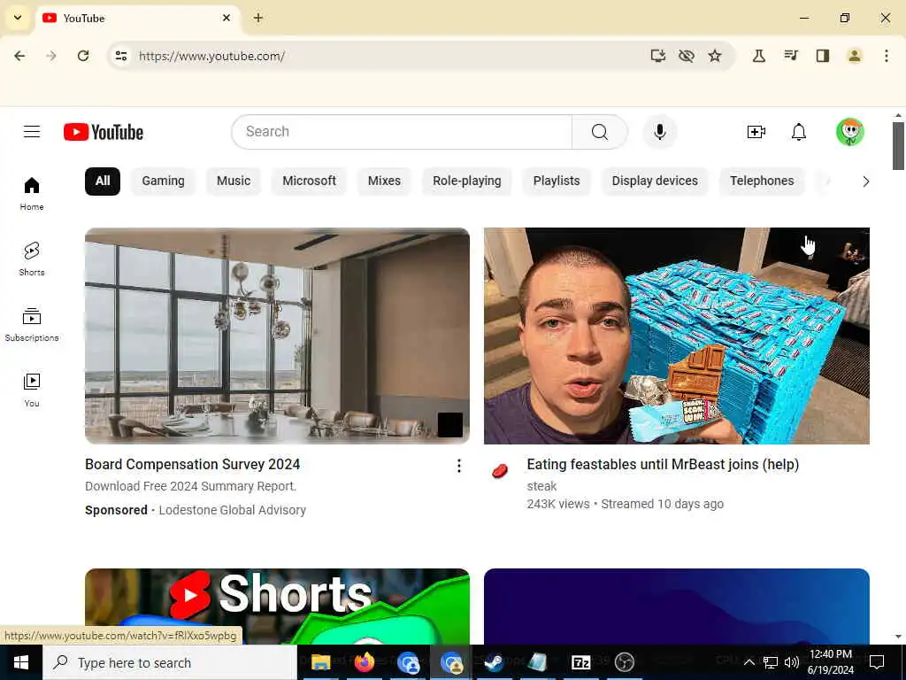The width and height of the screenshot is (906, 680).
Task: Open OBS Studio from the taskbar
Action: pyautogui.click(x=624, y=662)
